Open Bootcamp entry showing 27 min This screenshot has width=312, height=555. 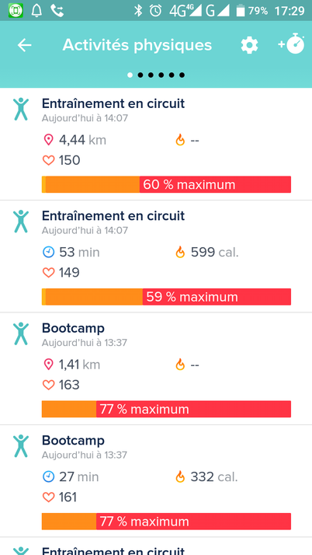point(156,481)
